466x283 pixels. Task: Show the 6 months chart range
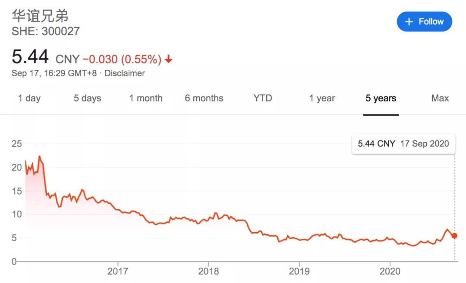204,98
